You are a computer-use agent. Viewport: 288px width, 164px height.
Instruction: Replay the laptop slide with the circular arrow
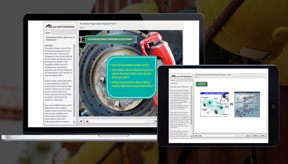pyautogui.click(x=155, y=121)
